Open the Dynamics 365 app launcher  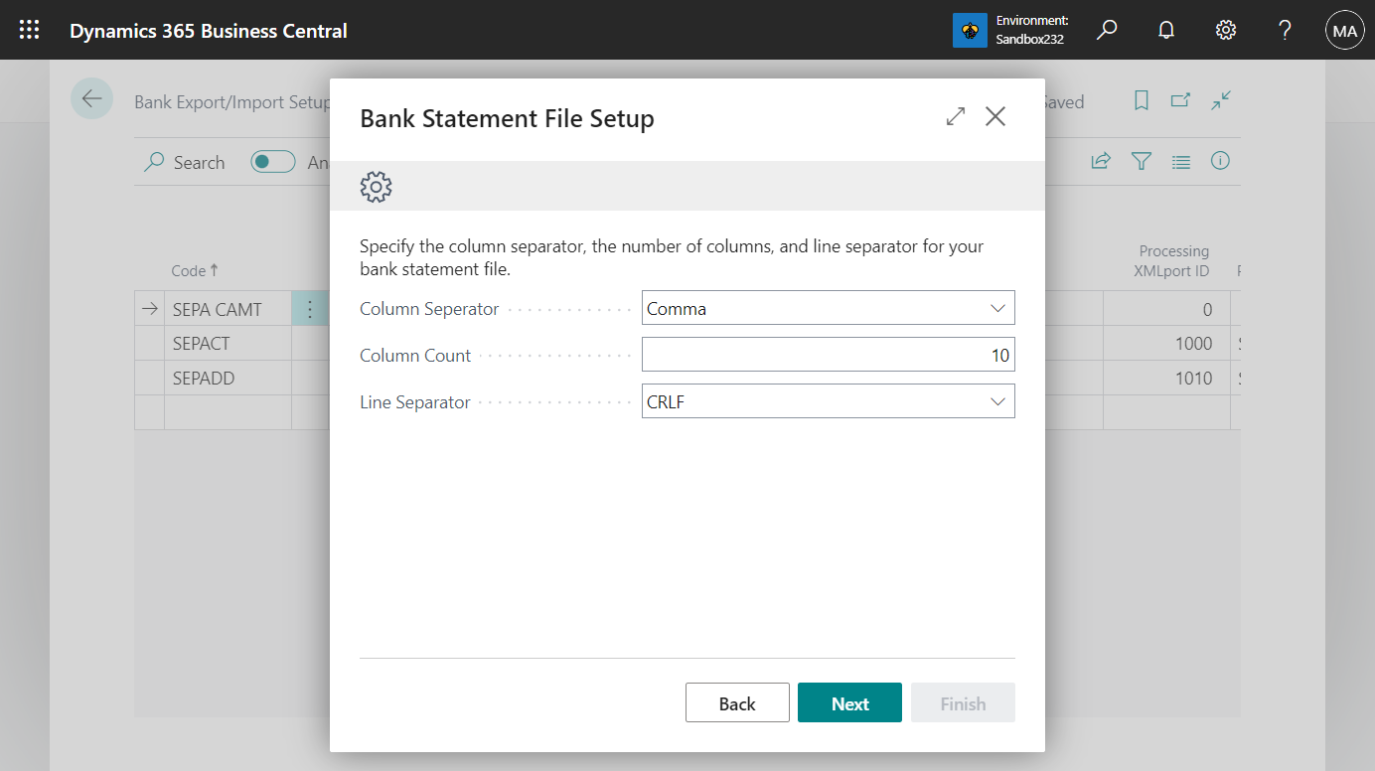pyautogui.click(x=29, y=30)
